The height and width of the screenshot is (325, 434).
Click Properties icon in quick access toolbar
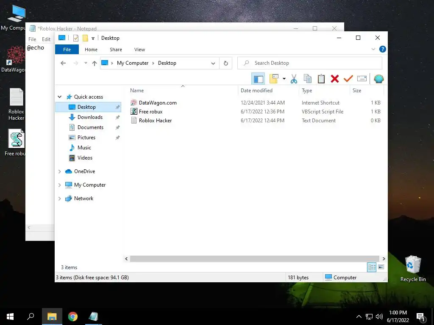pyautogui.click(x=76, y=38)
